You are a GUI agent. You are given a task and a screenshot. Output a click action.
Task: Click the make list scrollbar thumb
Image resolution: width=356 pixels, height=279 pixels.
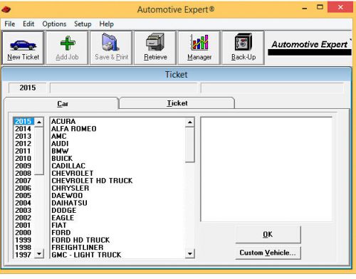click(190, 144)
